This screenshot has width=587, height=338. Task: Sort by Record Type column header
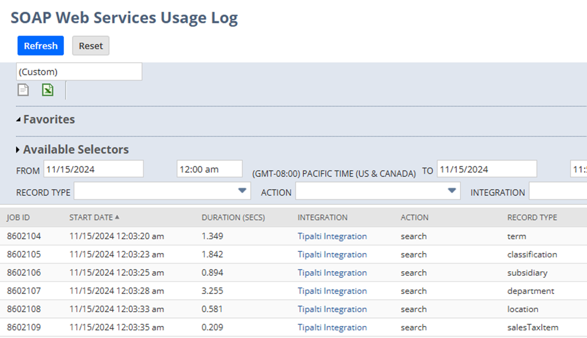pyautogui.click(x=532, y=218)
